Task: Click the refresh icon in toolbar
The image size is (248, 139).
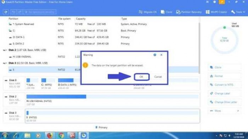Action: (x=6, y=12)
